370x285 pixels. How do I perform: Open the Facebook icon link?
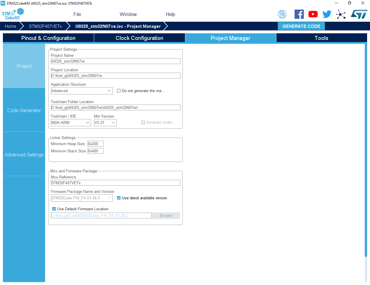[299, 14]
